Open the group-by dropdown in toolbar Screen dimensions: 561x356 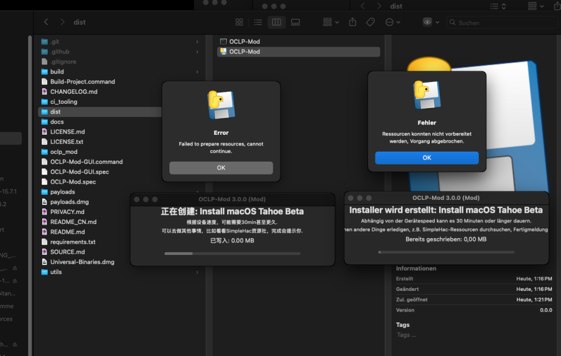coord(330,22)
